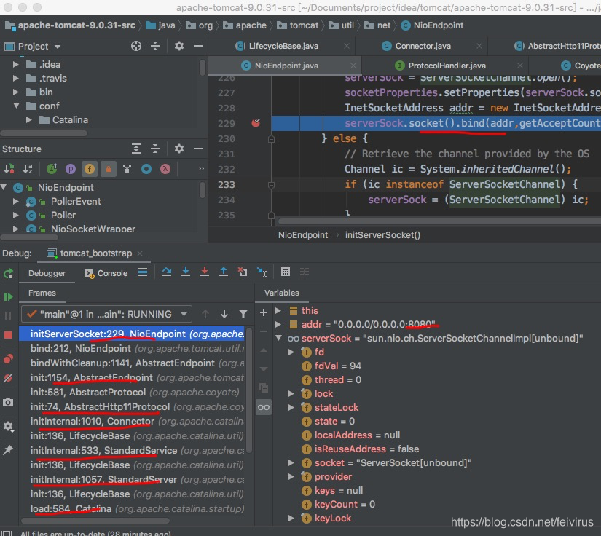The image size is (601, 536).
Task: Select frame initInternal:1010, Connector
Action: click(x=133, y=421)
